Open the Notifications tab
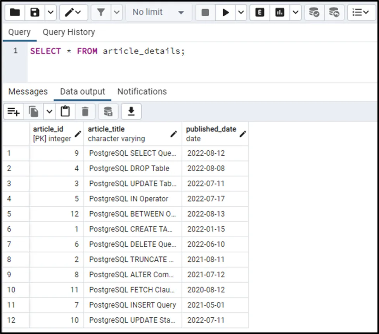The height and width of the screenshot is (334, 379). coord(142,92)
